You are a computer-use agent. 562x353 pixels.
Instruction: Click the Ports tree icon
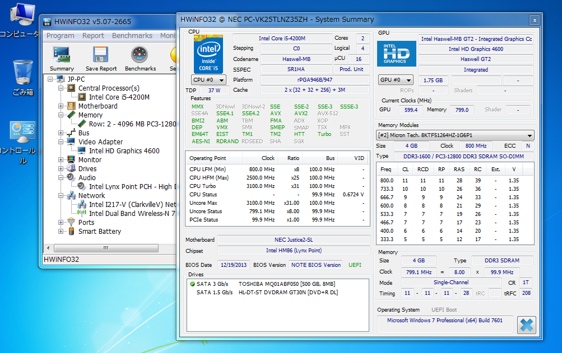tap(71, 222)
